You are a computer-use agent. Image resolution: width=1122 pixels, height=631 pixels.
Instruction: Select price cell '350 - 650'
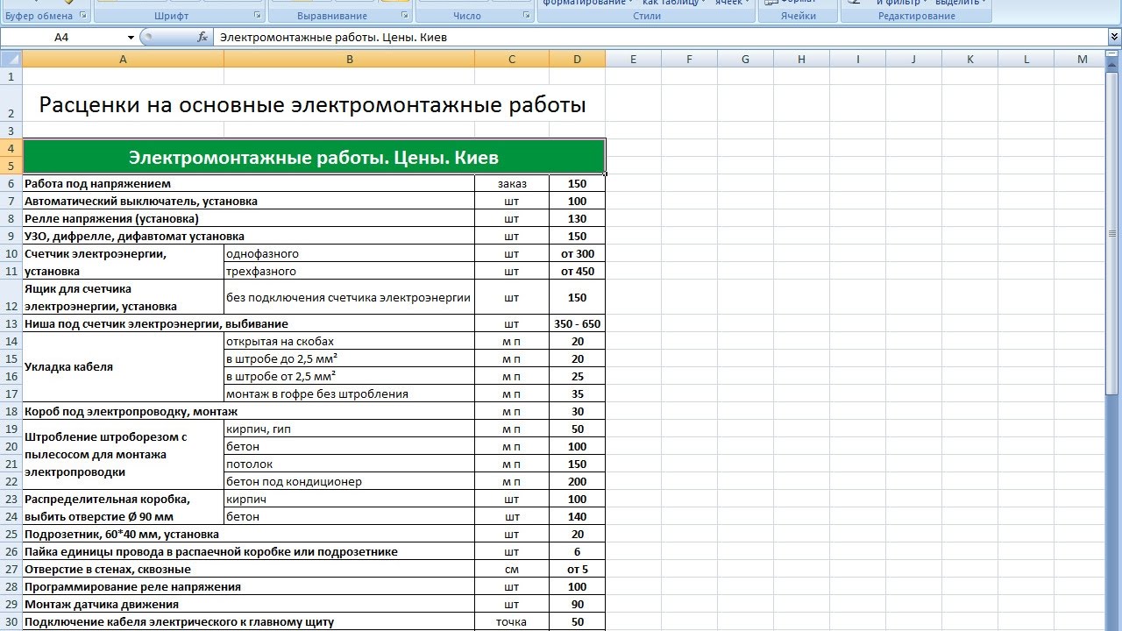pos(577,323)
